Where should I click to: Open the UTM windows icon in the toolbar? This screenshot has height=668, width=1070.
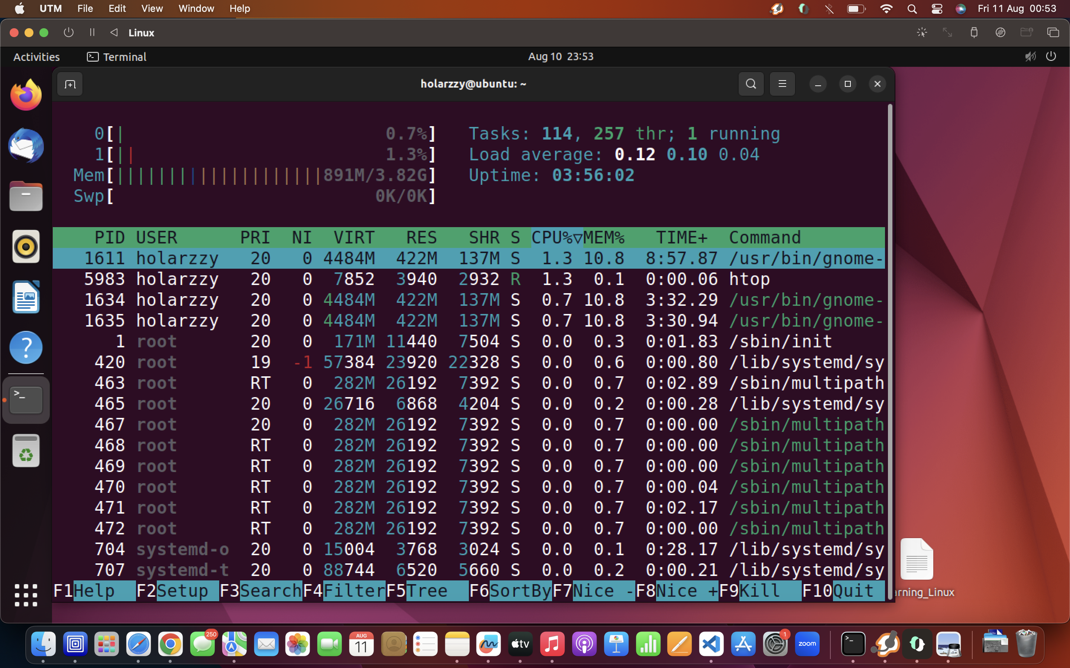1053,33
